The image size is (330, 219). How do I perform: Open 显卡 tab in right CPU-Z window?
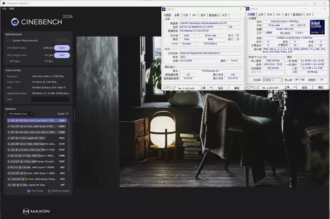pos(287,14)
